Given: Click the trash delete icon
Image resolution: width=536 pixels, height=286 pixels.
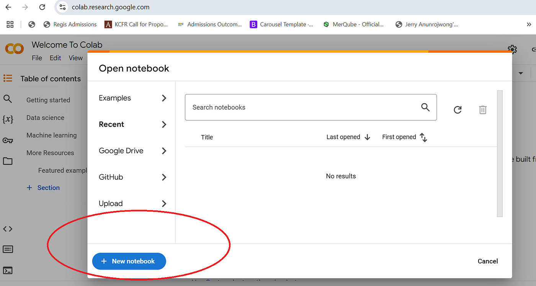Looking at the screenshot, I should pos(483,110).
